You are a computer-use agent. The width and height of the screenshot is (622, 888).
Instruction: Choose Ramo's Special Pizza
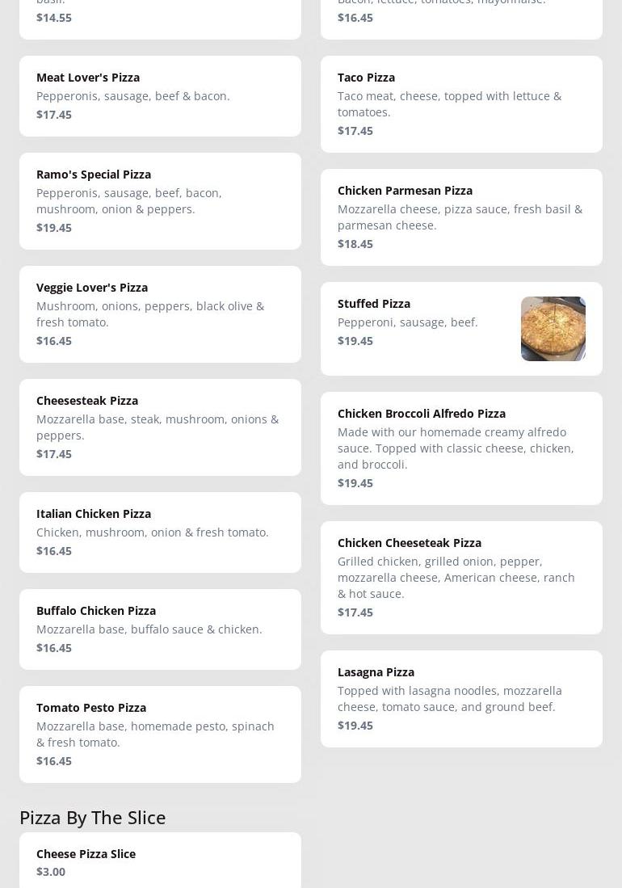point(160,200)
